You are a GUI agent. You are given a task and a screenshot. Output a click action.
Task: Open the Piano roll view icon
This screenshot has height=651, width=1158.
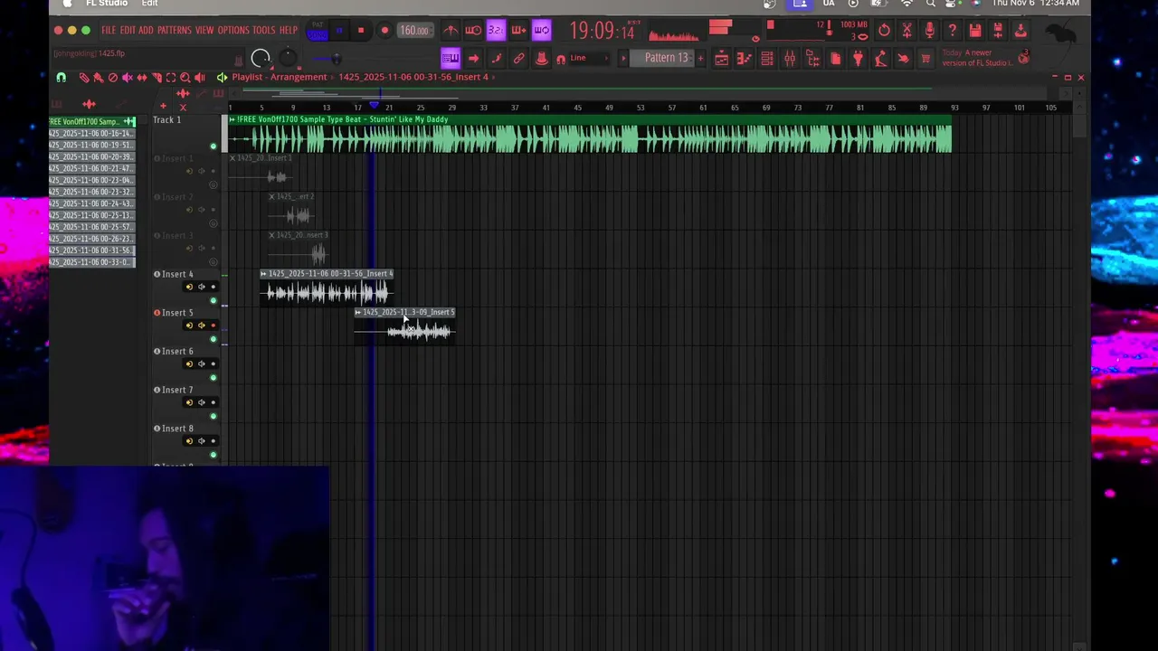[x=744, y=59]
